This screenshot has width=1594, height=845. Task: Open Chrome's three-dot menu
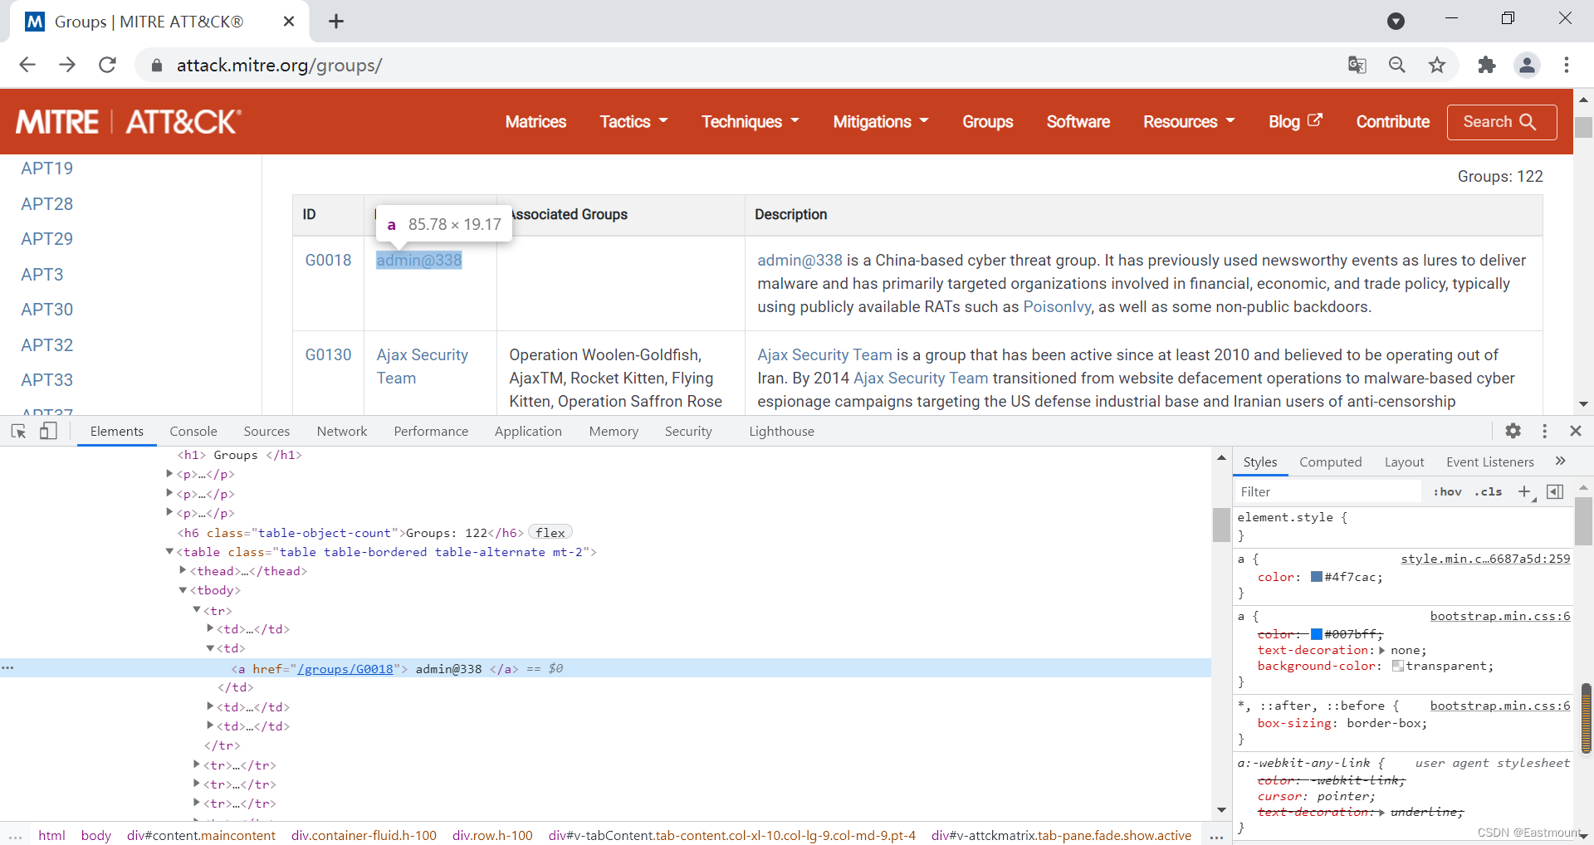pyautogui.click(x=1567, y=65)
